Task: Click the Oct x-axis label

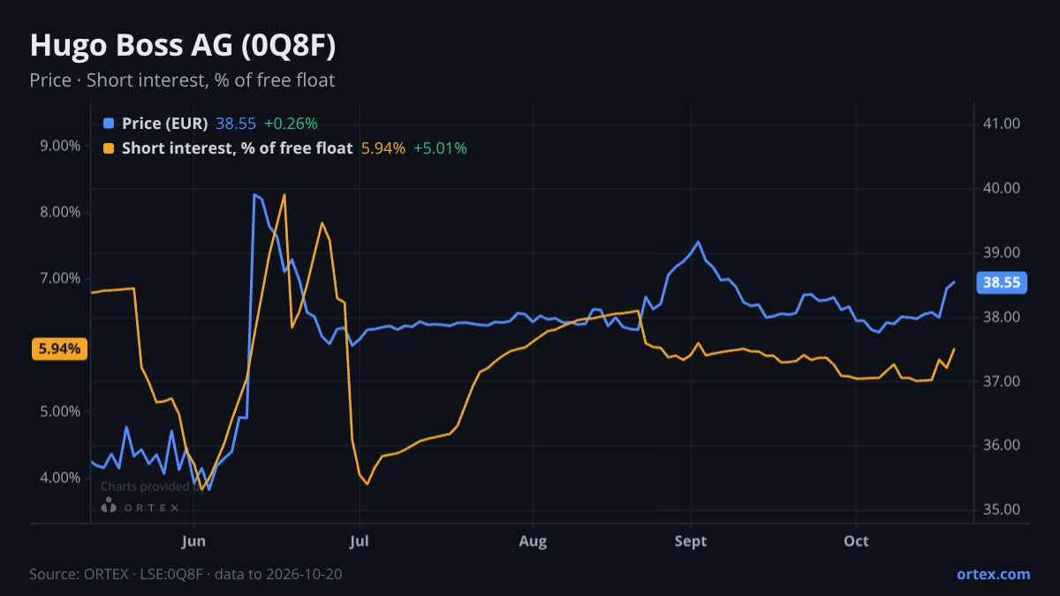Action: click(856, 541)
